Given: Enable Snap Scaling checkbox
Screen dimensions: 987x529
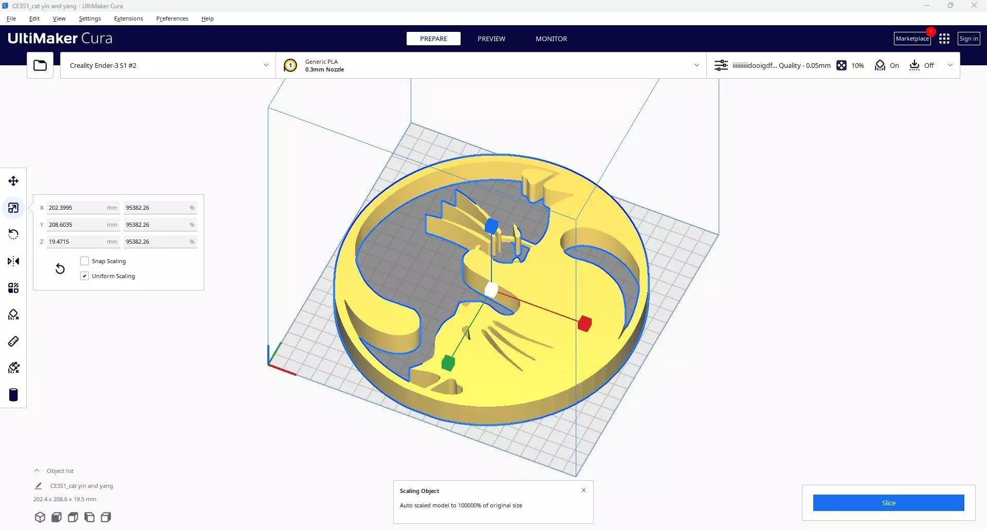Looking at the screenshot, I should (85, 261).
